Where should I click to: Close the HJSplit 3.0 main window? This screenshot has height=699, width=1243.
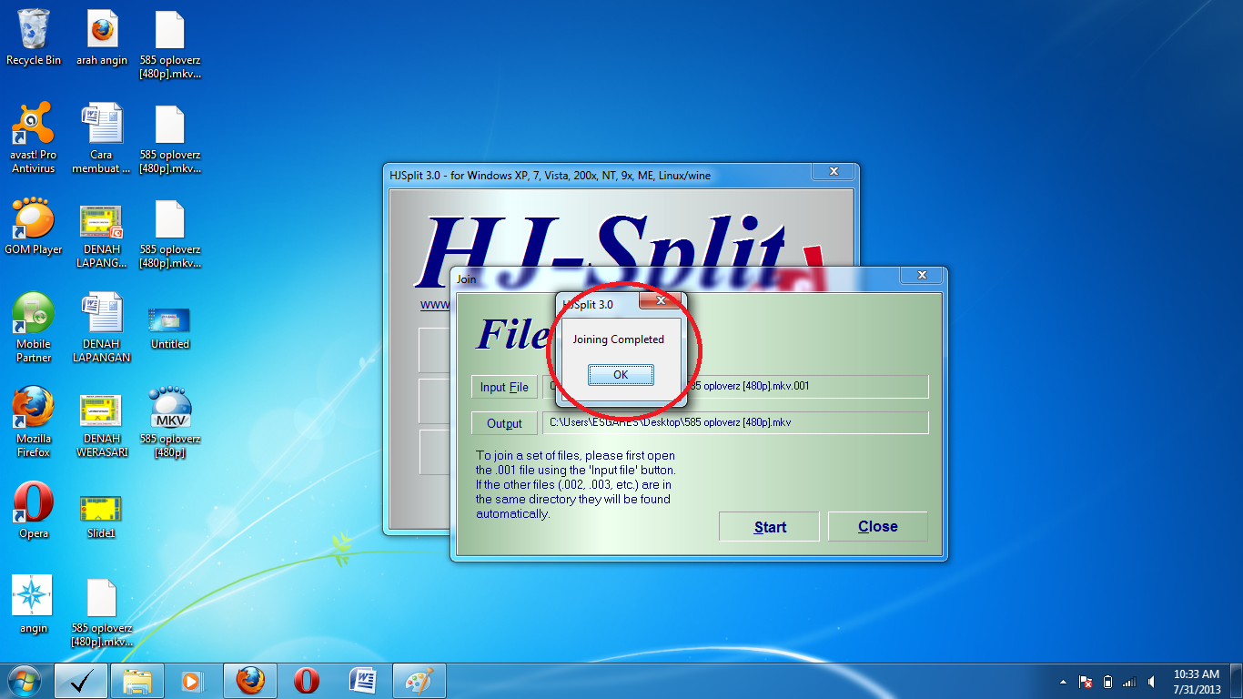[x=833, y=171]
